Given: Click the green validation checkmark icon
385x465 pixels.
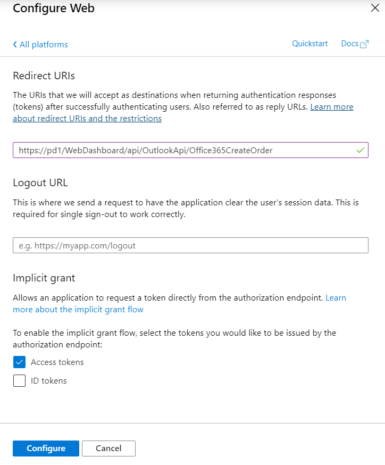Looking at the screenshot, I should (360, 151).
